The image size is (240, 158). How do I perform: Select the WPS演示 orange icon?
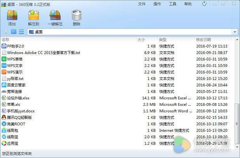(x=4, y=72)
